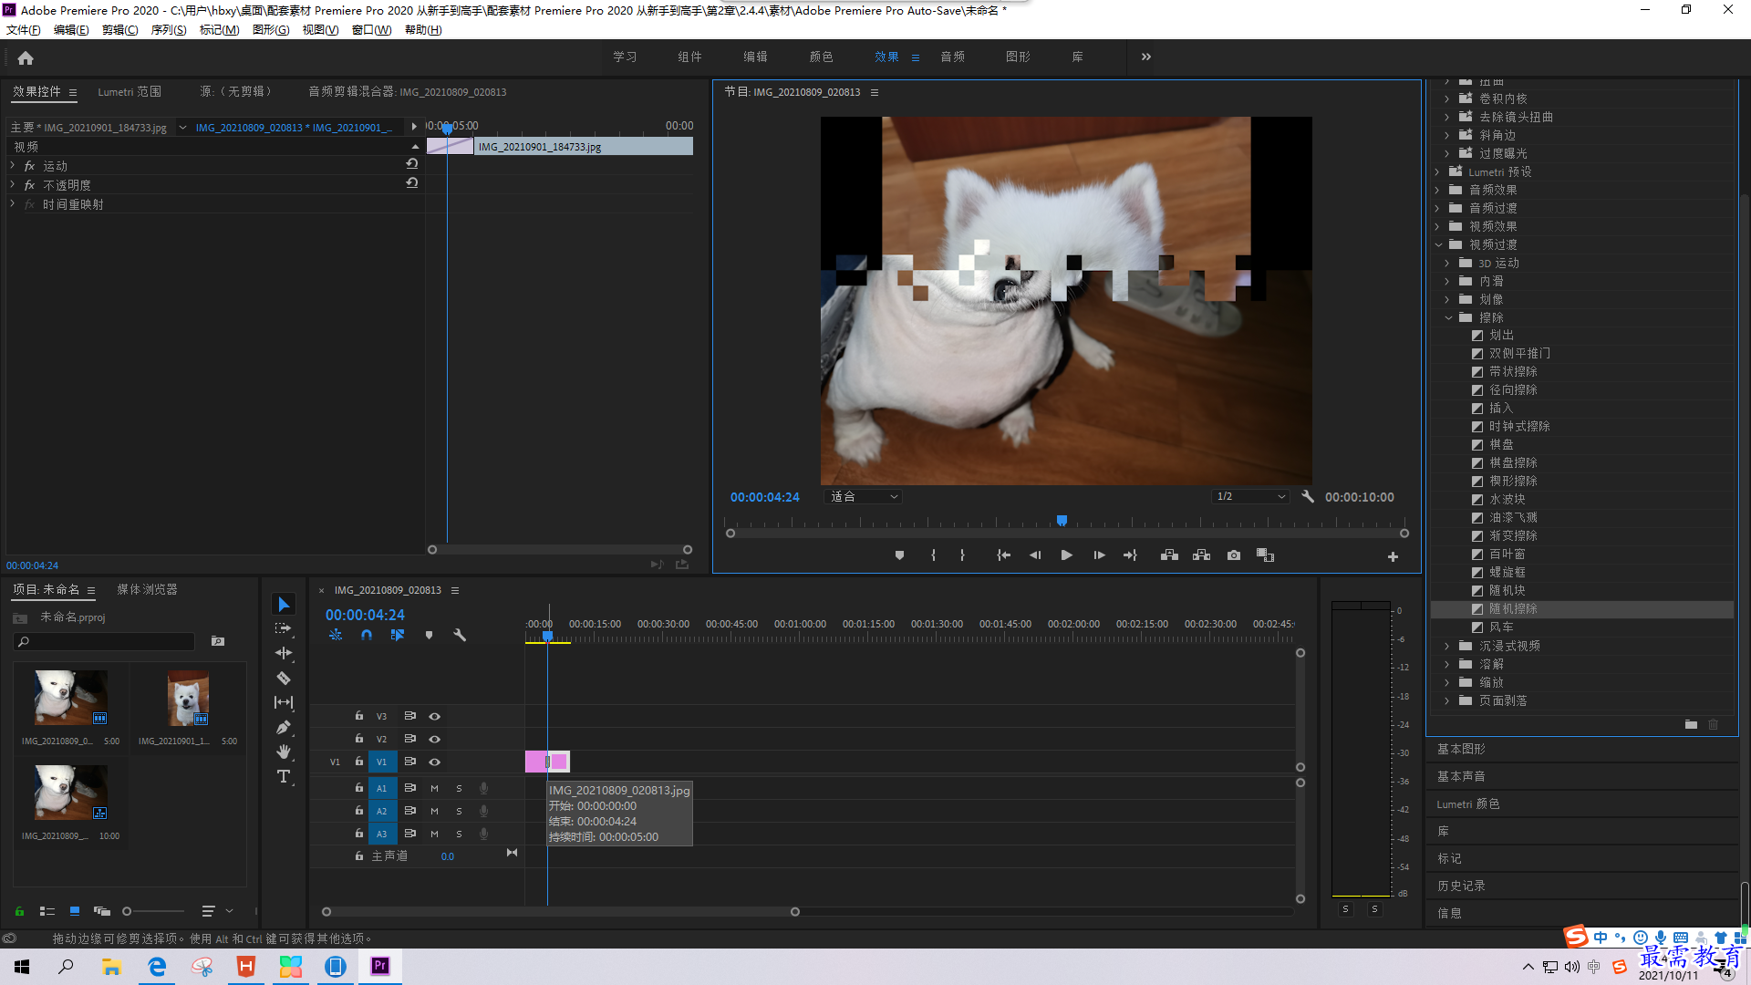The image size is (1751, 985).
Task: Solo audio track A2
Action: pyautogui.click(x=459, y=811)
